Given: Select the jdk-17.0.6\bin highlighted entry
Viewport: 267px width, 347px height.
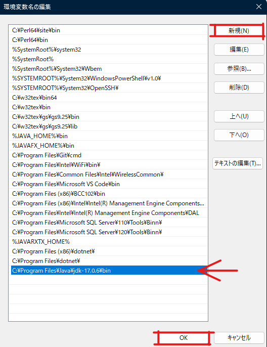Looking at the screenshot, I should 108,271.
